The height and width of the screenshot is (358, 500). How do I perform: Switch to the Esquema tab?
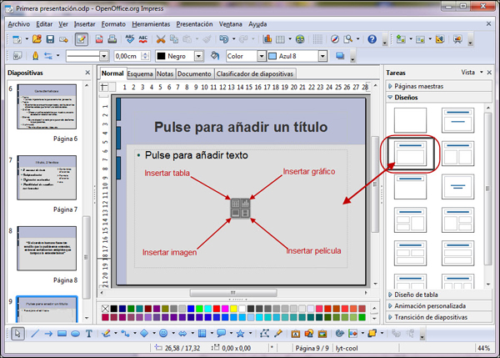140,73
